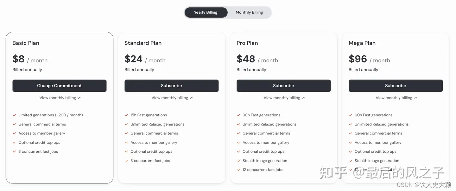Click the $96 per month price text
The image size is (456, 191).
tap(369, 59)
